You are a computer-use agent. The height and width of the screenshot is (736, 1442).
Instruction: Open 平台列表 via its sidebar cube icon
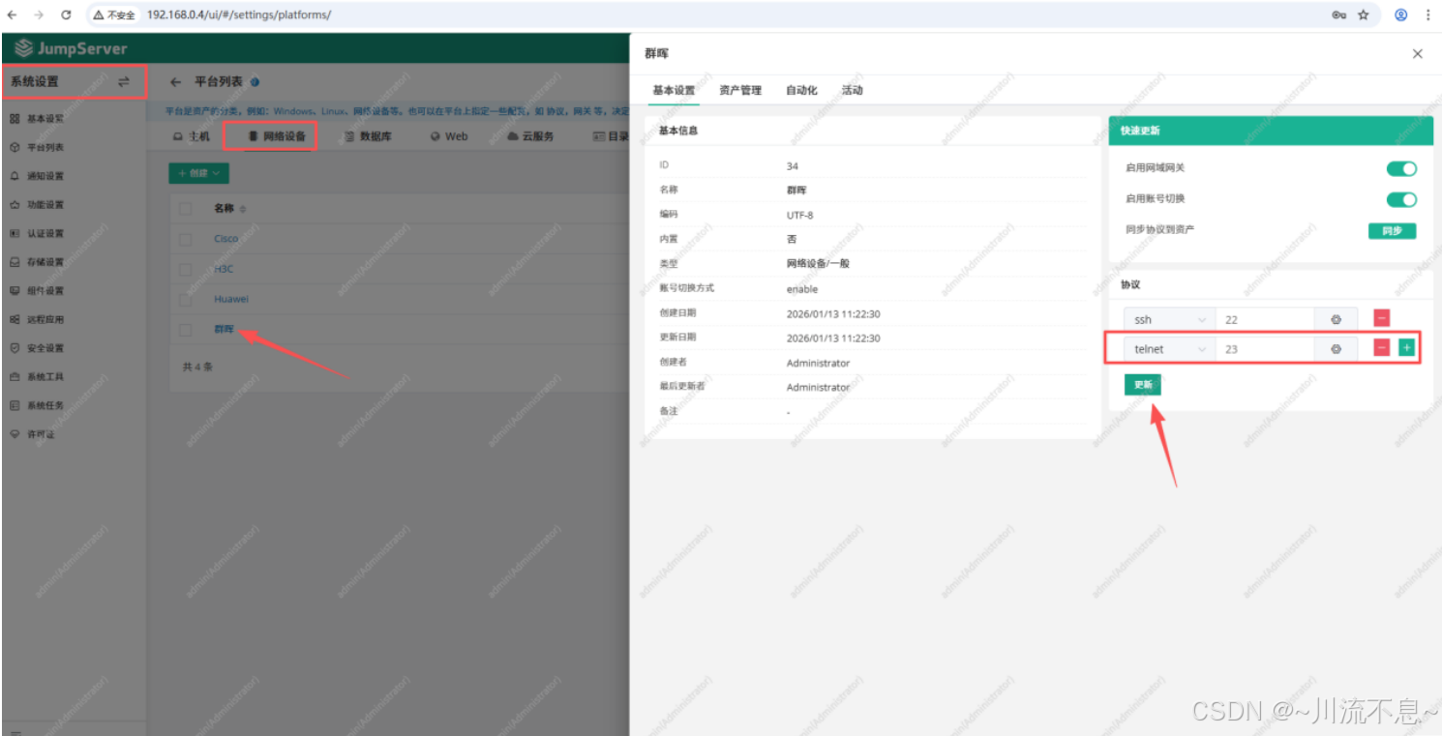(x=15, y=147)
